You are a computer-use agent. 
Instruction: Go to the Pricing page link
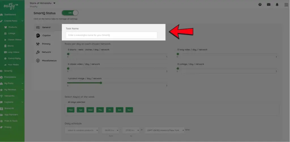pos(8,127)
